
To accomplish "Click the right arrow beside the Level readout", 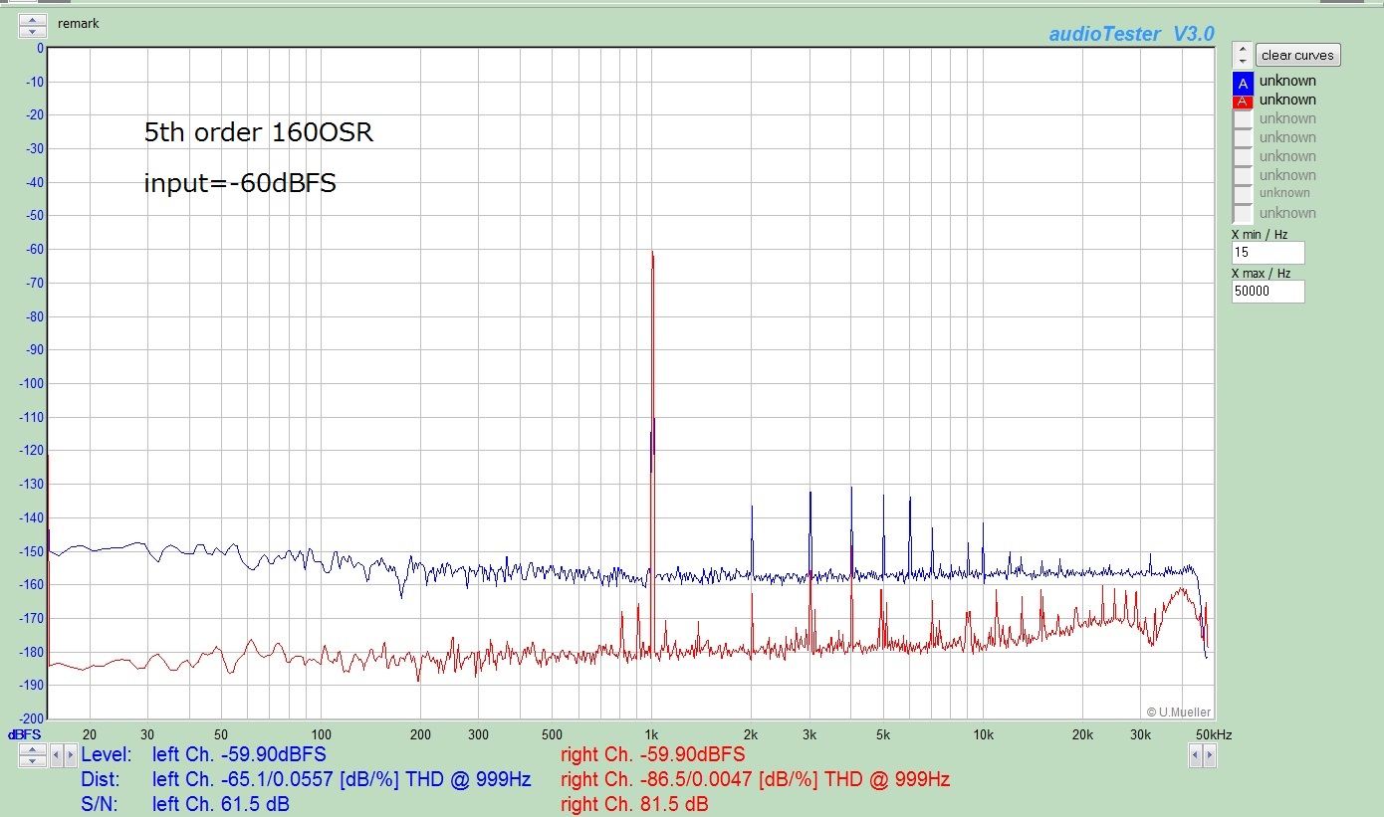I will pos(70,755).
